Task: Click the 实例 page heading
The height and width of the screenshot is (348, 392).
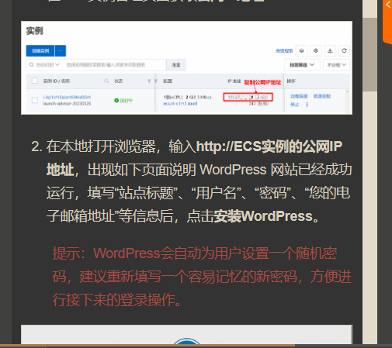Action: (34, 31)
